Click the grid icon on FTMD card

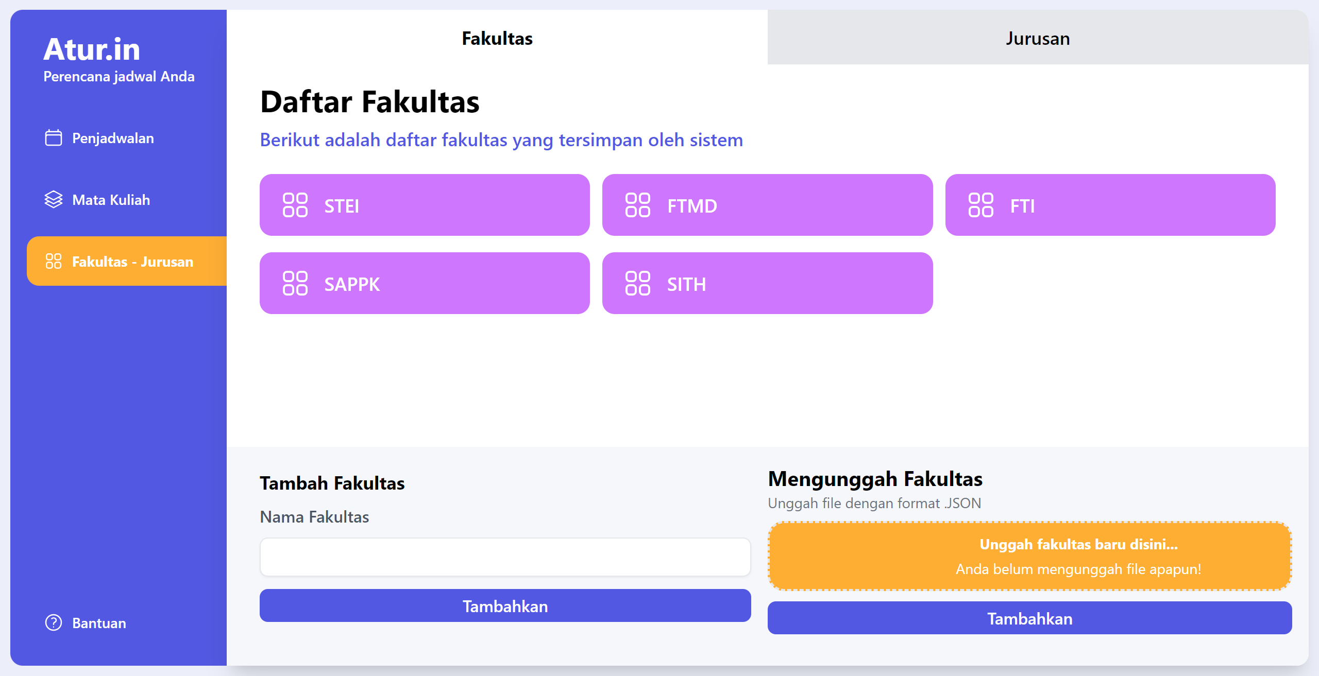[x=637, y=205]
